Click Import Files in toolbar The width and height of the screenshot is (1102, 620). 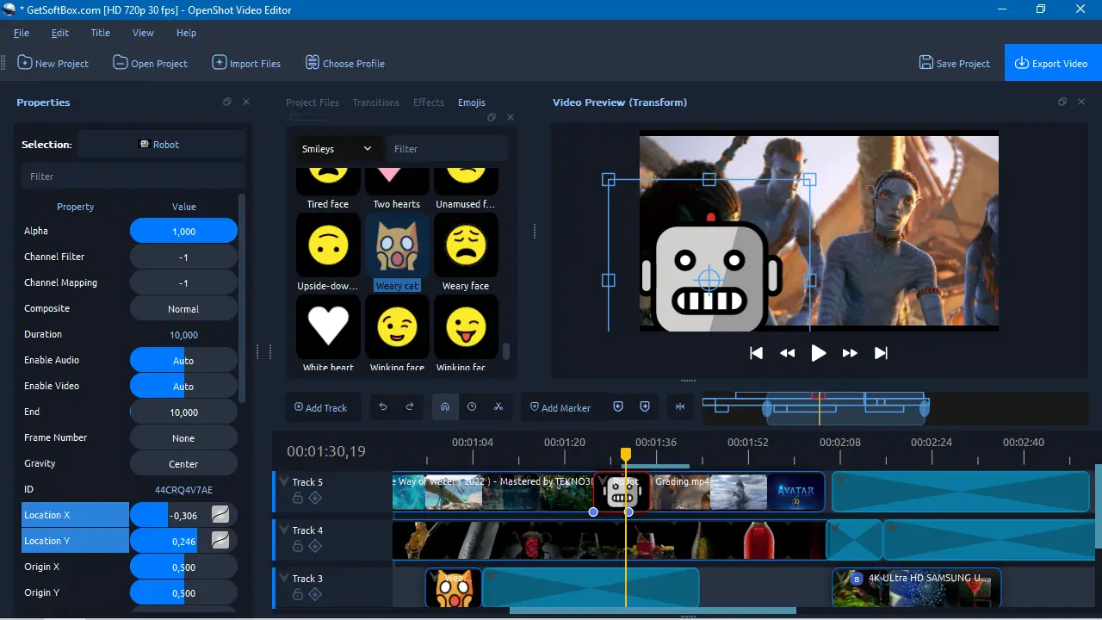(245, 63)
